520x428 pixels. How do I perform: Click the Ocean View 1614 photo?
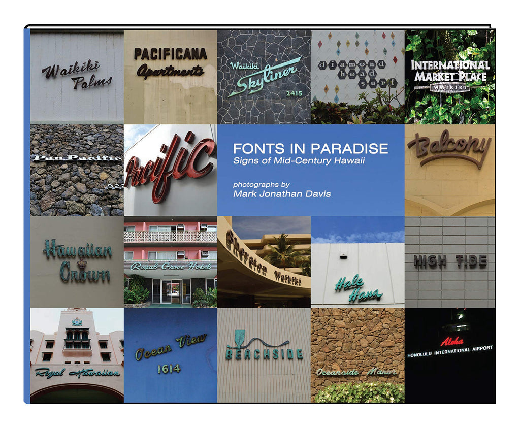pyautogui.click(x=170, y=355)
